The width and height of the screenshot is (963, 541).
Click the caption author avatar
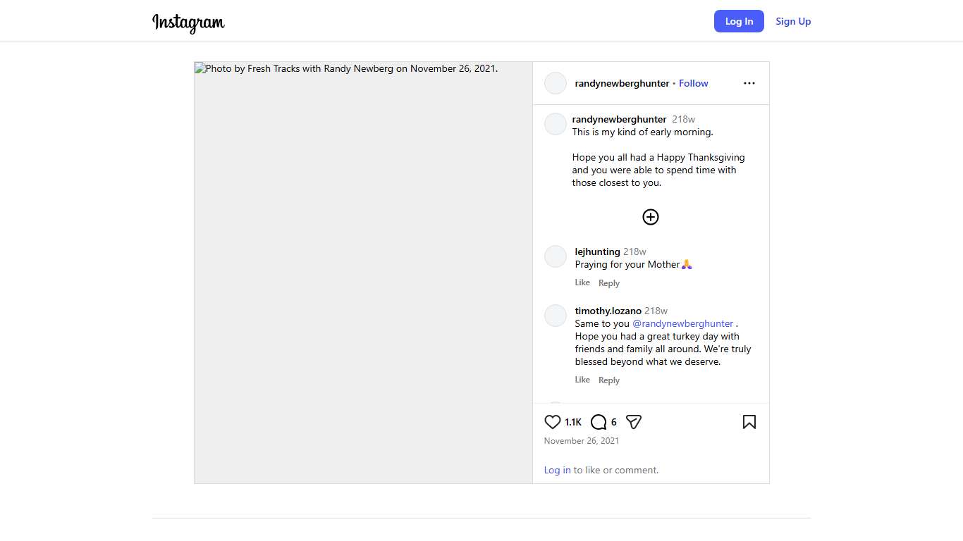click(556, 124)
